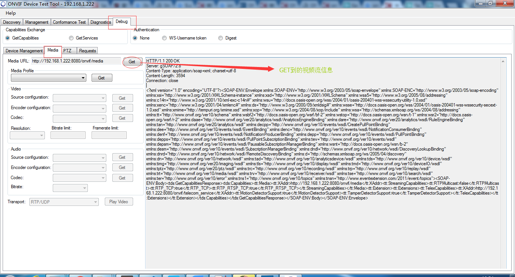This screenshot has width=515, height=277.
Task: Open the Requests sub-tab
Action: pyautogui.click(x=87, y=51)
